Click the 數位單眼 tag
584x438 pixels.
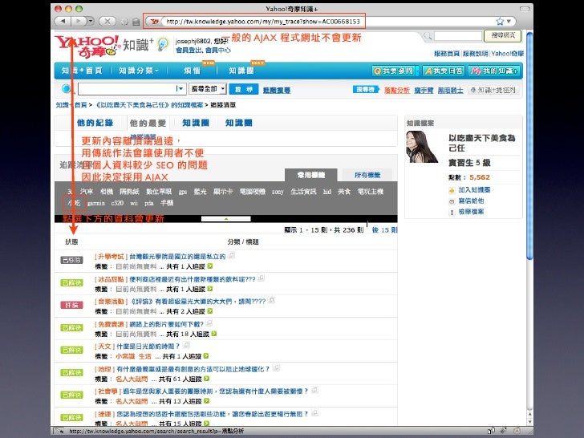click(x=159, y=192)
